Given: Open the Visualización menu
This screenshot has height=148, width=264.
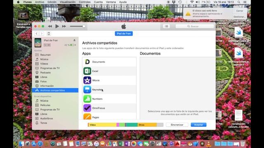Looking at the screenshot, I should tap(68, 2).
